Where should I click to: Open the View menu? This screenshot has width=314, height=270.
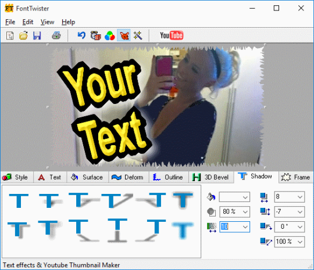click(47, 22)
